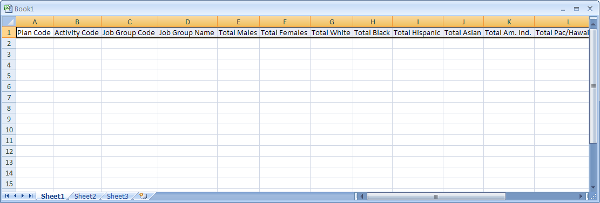Viewport: 600px width, 203px height.
Task: Switch to the Sheet2 tab
Action: [85, 196]
